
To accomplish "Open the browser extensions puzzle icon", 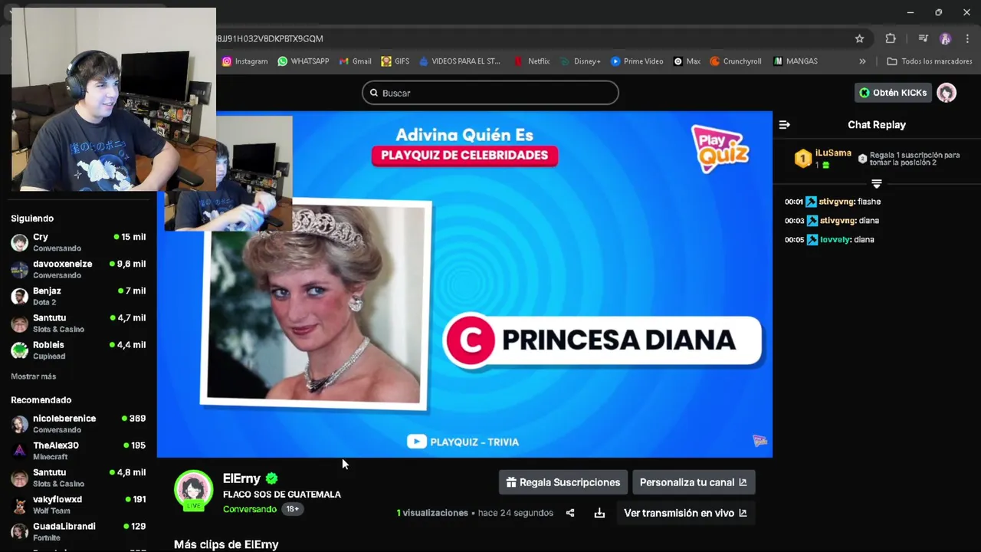I will [890, 38].
